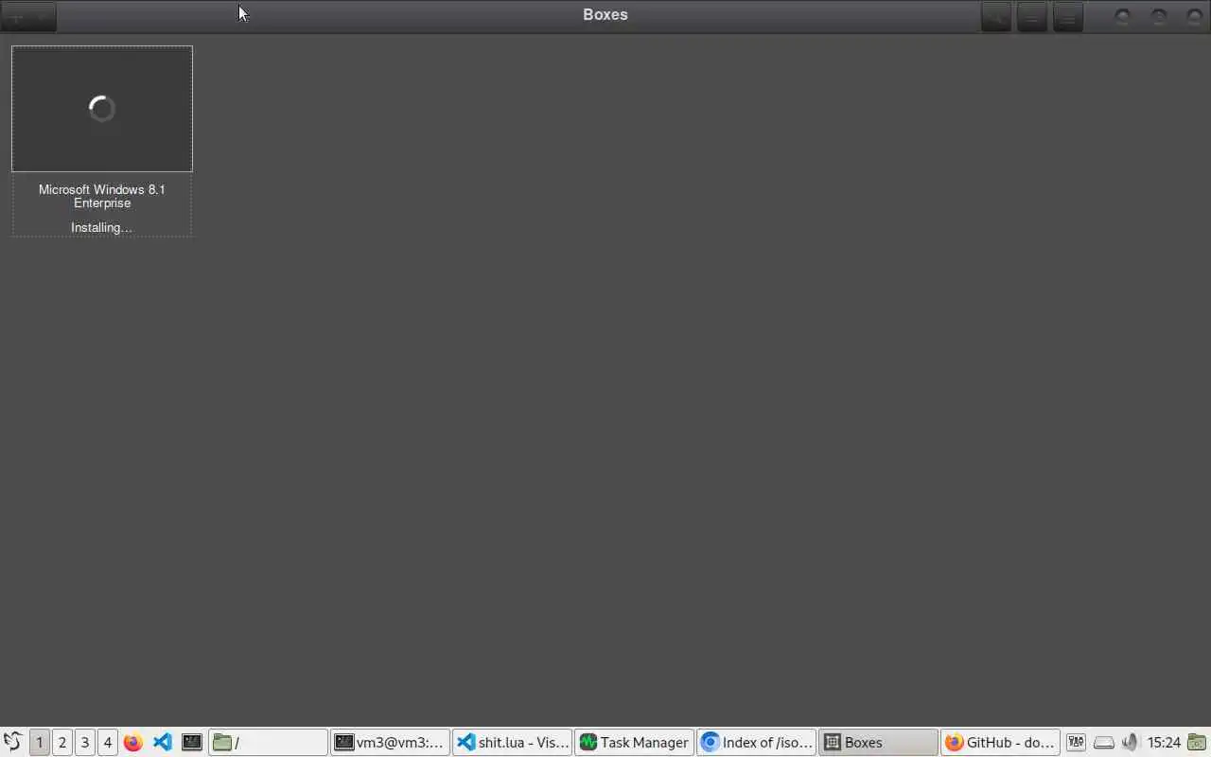Switch to workspace 3
Screen dimensions: 1211x757
point(85,742)
